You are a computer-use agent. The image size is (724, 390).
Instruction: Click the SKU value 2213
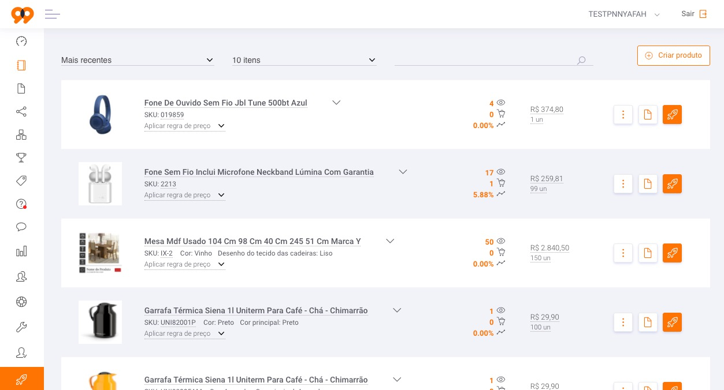[168, 184]
